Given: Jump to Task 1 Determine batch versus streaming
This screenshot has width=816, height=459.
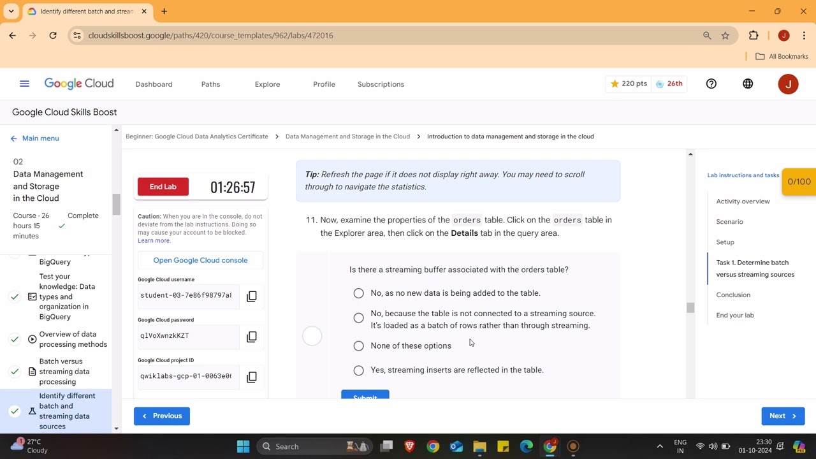Looking at the screenshot, I should click(755, 268).
